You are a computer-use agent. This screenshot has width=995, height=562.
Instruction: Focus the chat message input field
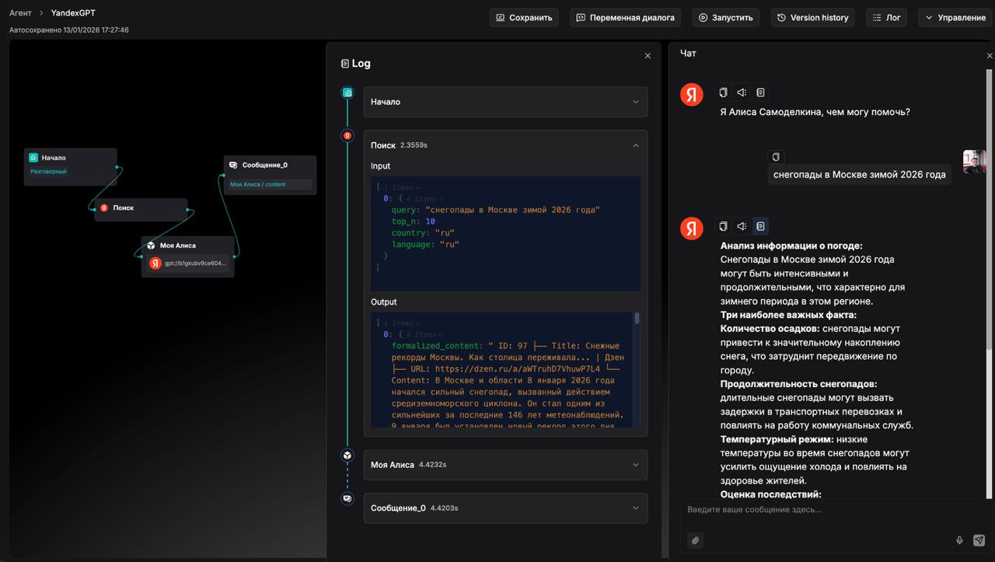(824, 510)
